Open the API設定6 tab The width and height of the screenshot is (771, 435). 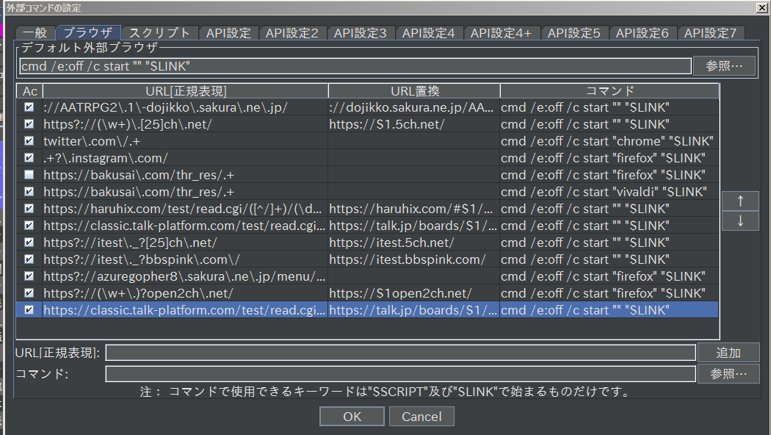click(x=642, y=33)
